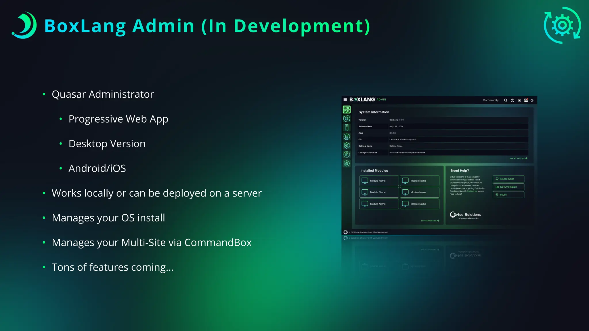Viewport: 589px width, 331px height.
Task: Click the GitHub icon on Source Code button
Action: 497,179
